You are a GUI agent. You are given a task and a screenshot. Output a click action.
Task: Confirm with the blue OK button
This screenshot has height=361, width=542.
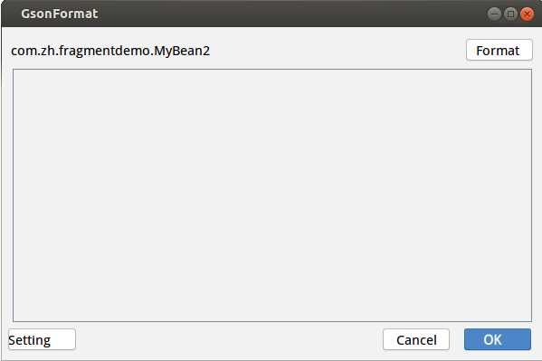498,339
